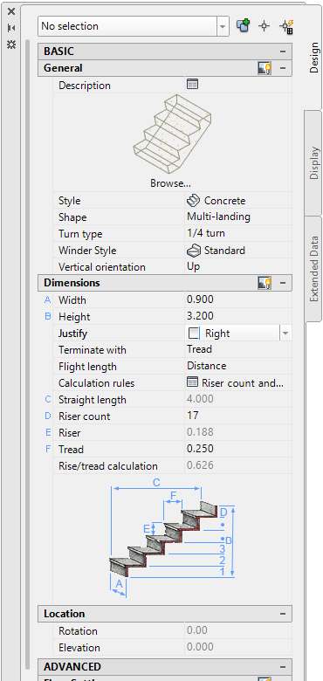Screen dimensions: 323x681
Task: Click Riser value 0.188
Action: (200, 432)
